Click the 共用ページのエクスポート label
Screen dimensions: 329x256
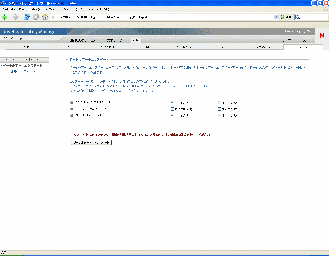(x=91, y=109)
